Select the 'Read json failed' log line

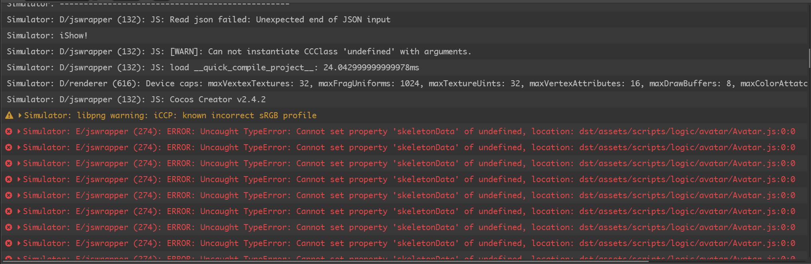tap(199, 20)
